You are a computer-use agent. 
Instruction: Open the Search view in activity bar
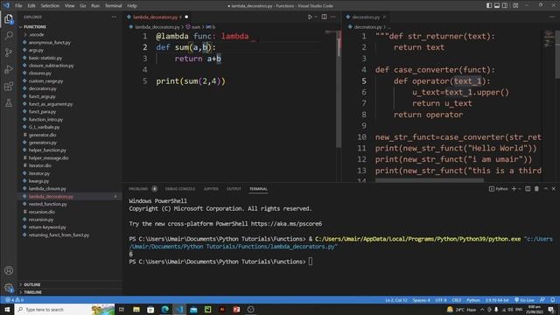pos(9,35)
